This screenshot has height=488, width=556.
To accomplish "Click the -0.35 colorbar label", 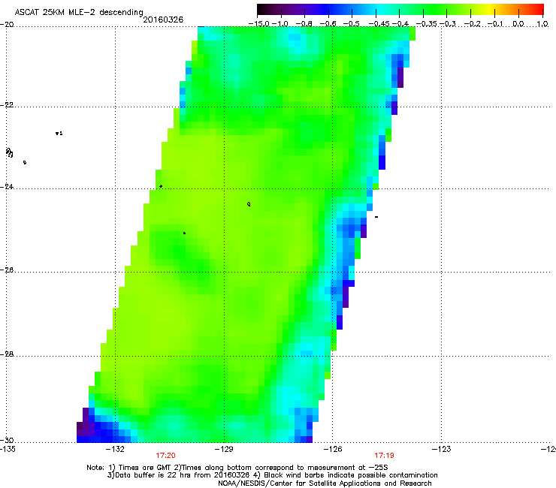I will [427, 24].
